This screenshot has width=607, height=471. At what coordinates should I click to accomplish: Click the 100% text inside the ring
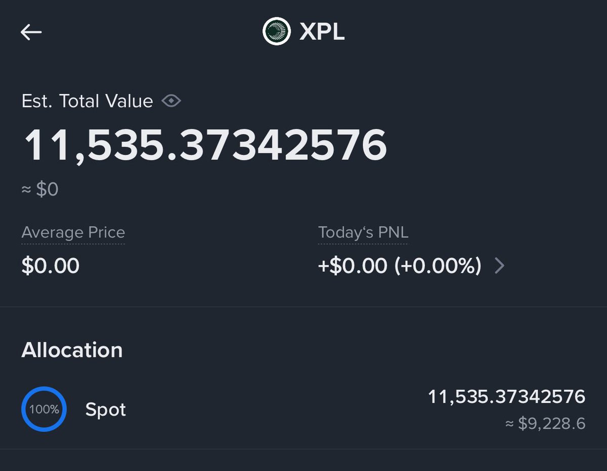44,409
